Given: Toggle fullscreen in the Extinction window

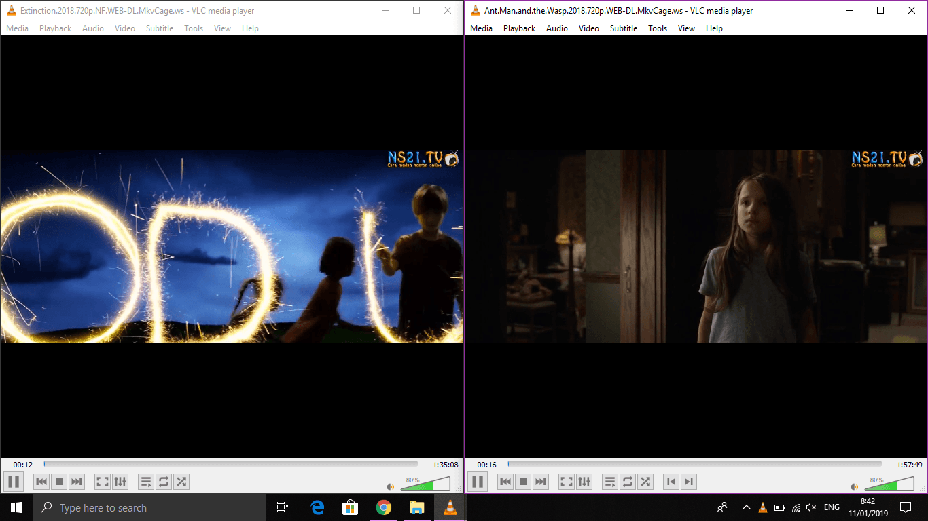Looking at the screenshot, I should (103, 482).
